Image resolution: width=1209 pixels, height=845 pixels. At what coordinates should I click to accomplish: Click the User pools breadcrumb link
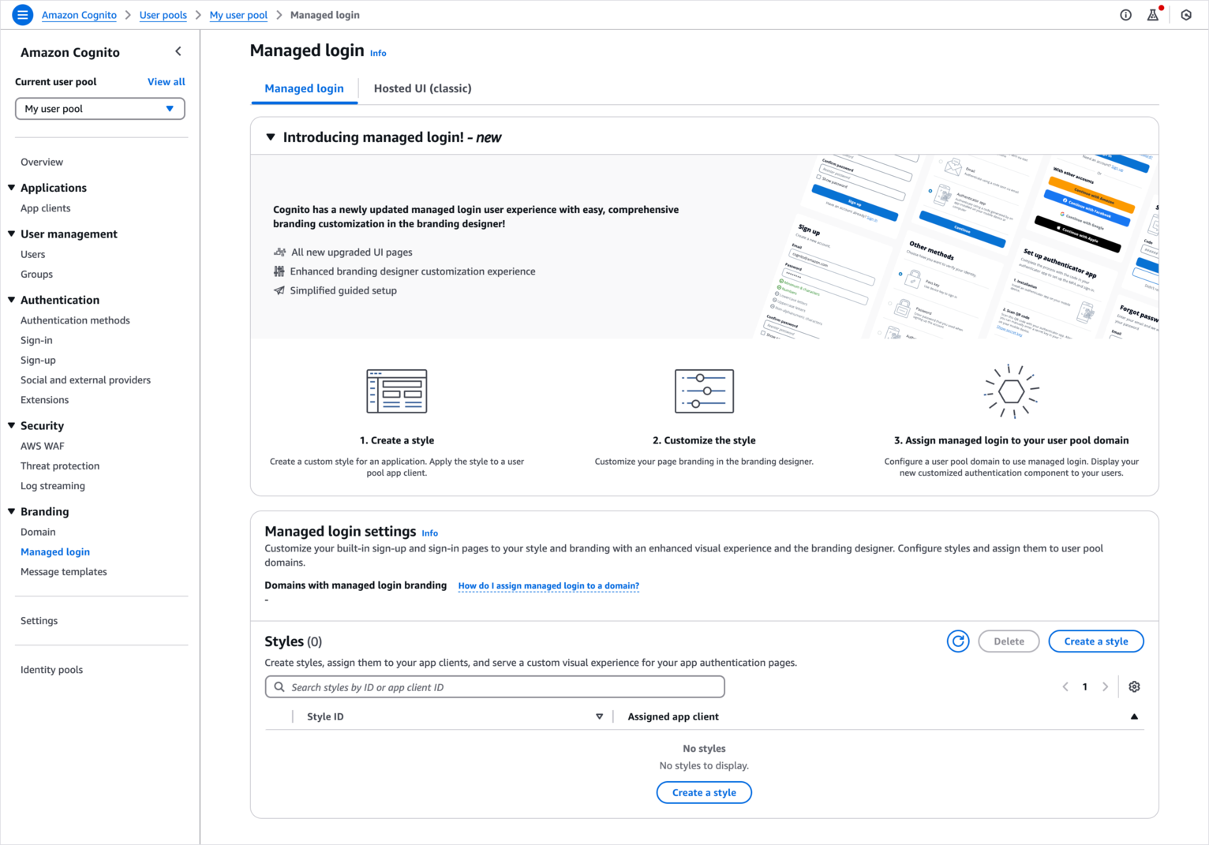tap(163, 15)
